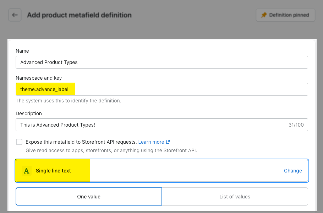323x213 pixels.
Task: Click the Namespace and key field
Action: [x=162, y=89]
